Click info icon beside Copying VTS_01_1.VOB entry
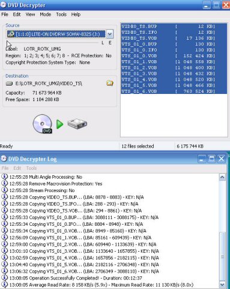 pos(4,237)
